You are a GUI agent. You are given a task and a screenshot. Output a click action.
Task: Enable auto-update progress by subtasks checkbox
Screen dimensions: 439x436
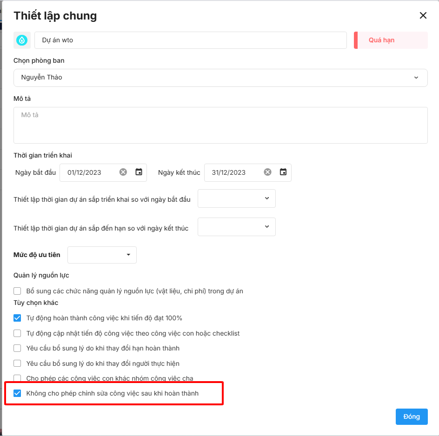point(18,333)
